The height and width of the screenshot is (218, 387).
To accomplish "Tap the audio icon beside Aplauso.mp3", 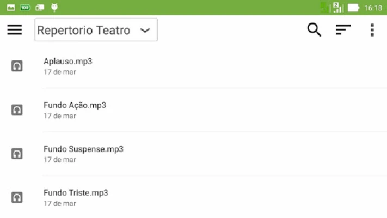I will [17, 66].
